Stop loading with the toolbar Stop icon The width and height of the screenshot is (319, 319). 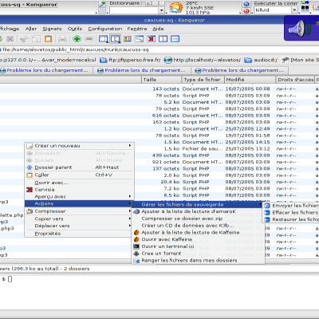(10, 39)
